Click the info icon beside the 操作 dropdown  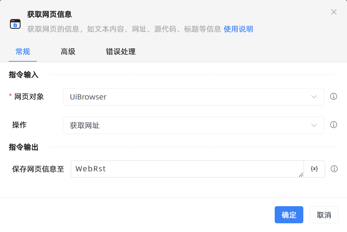click(x=334, y=125)
